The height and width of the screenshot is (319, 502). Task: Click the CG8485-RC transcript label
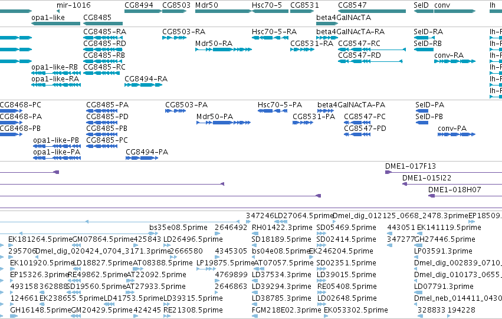point(104,67)
